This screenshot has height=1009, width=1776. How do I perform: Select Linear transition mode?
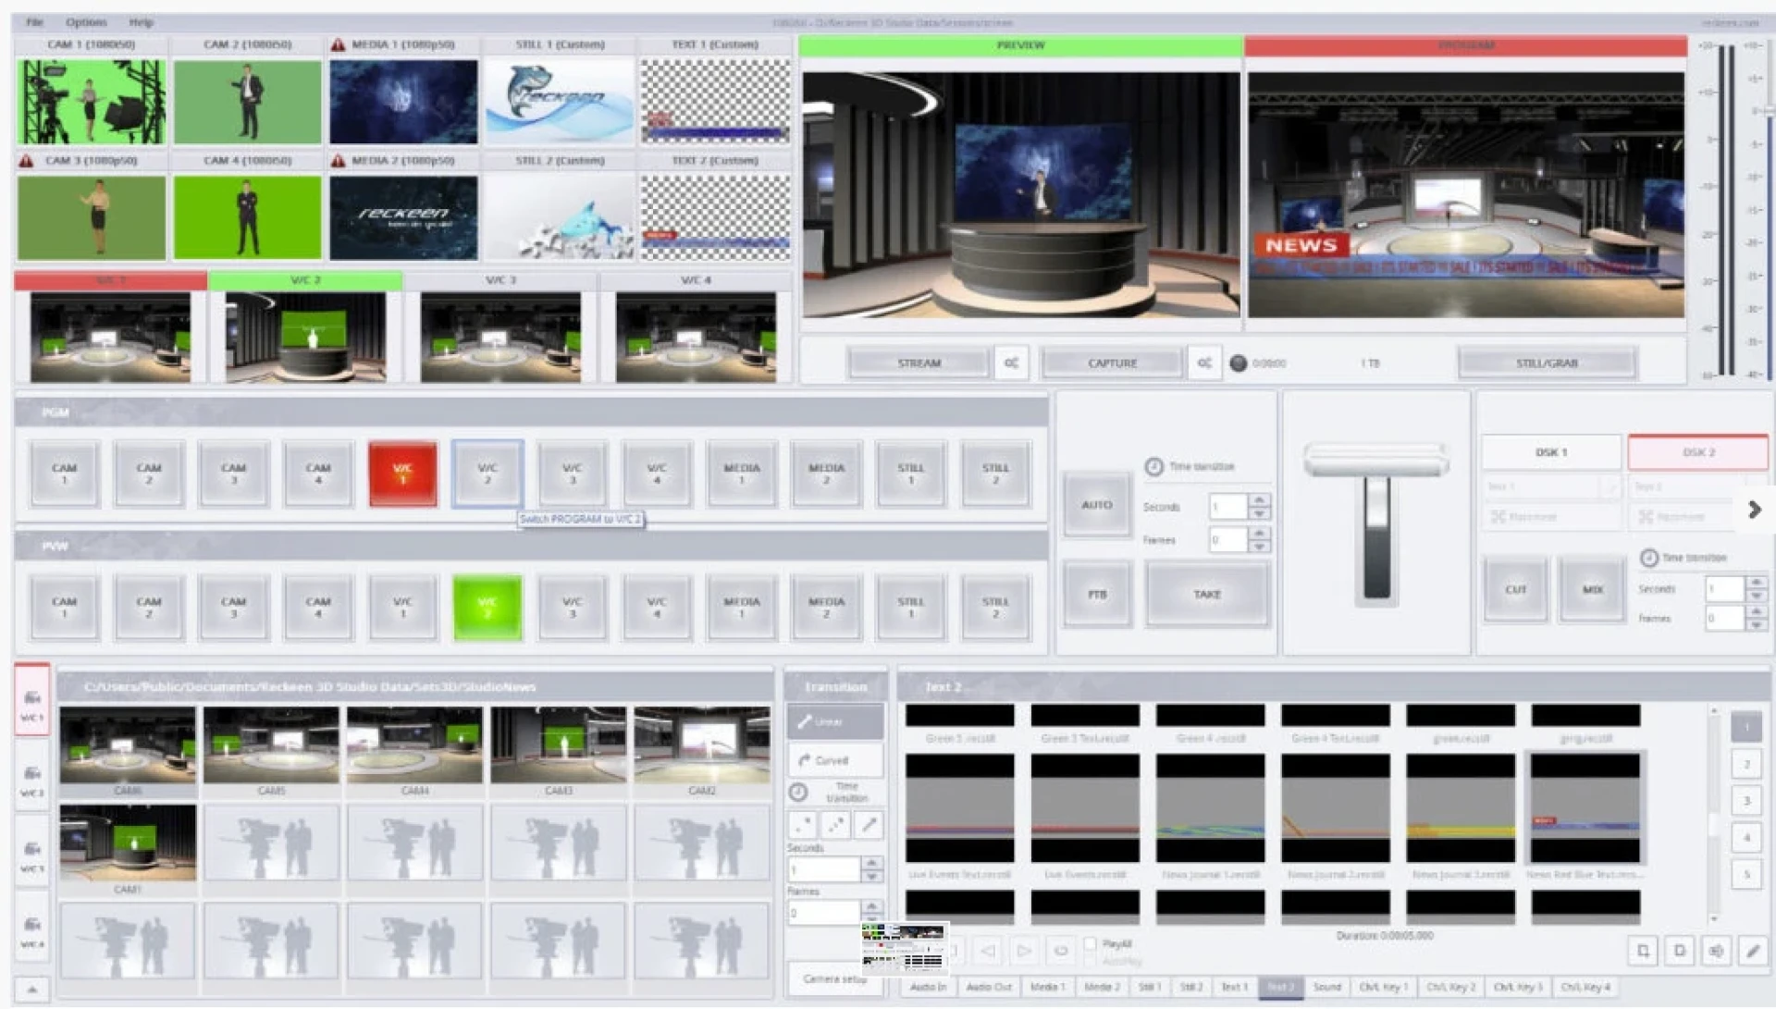pos(835,721)
